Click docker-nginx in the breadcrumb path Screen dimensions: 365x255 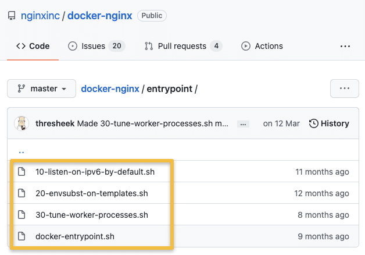pyautogui.click(x=110, y=89)
